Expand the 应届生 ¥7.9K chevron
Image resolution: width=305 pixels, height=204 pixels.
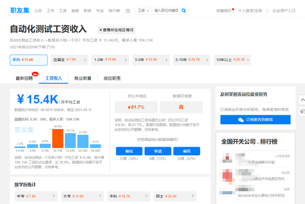click(85, 60)
